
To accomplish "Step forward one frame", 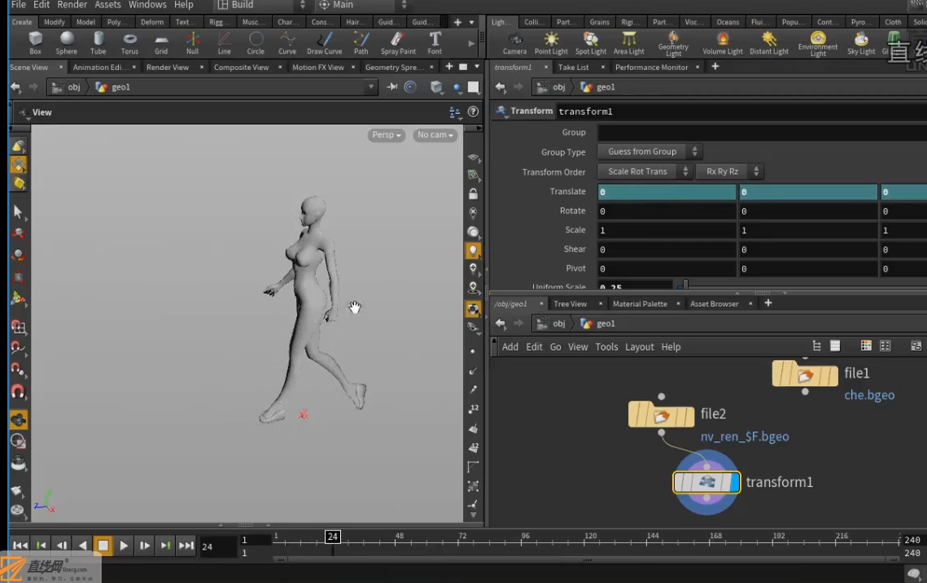I will [145, 546].
